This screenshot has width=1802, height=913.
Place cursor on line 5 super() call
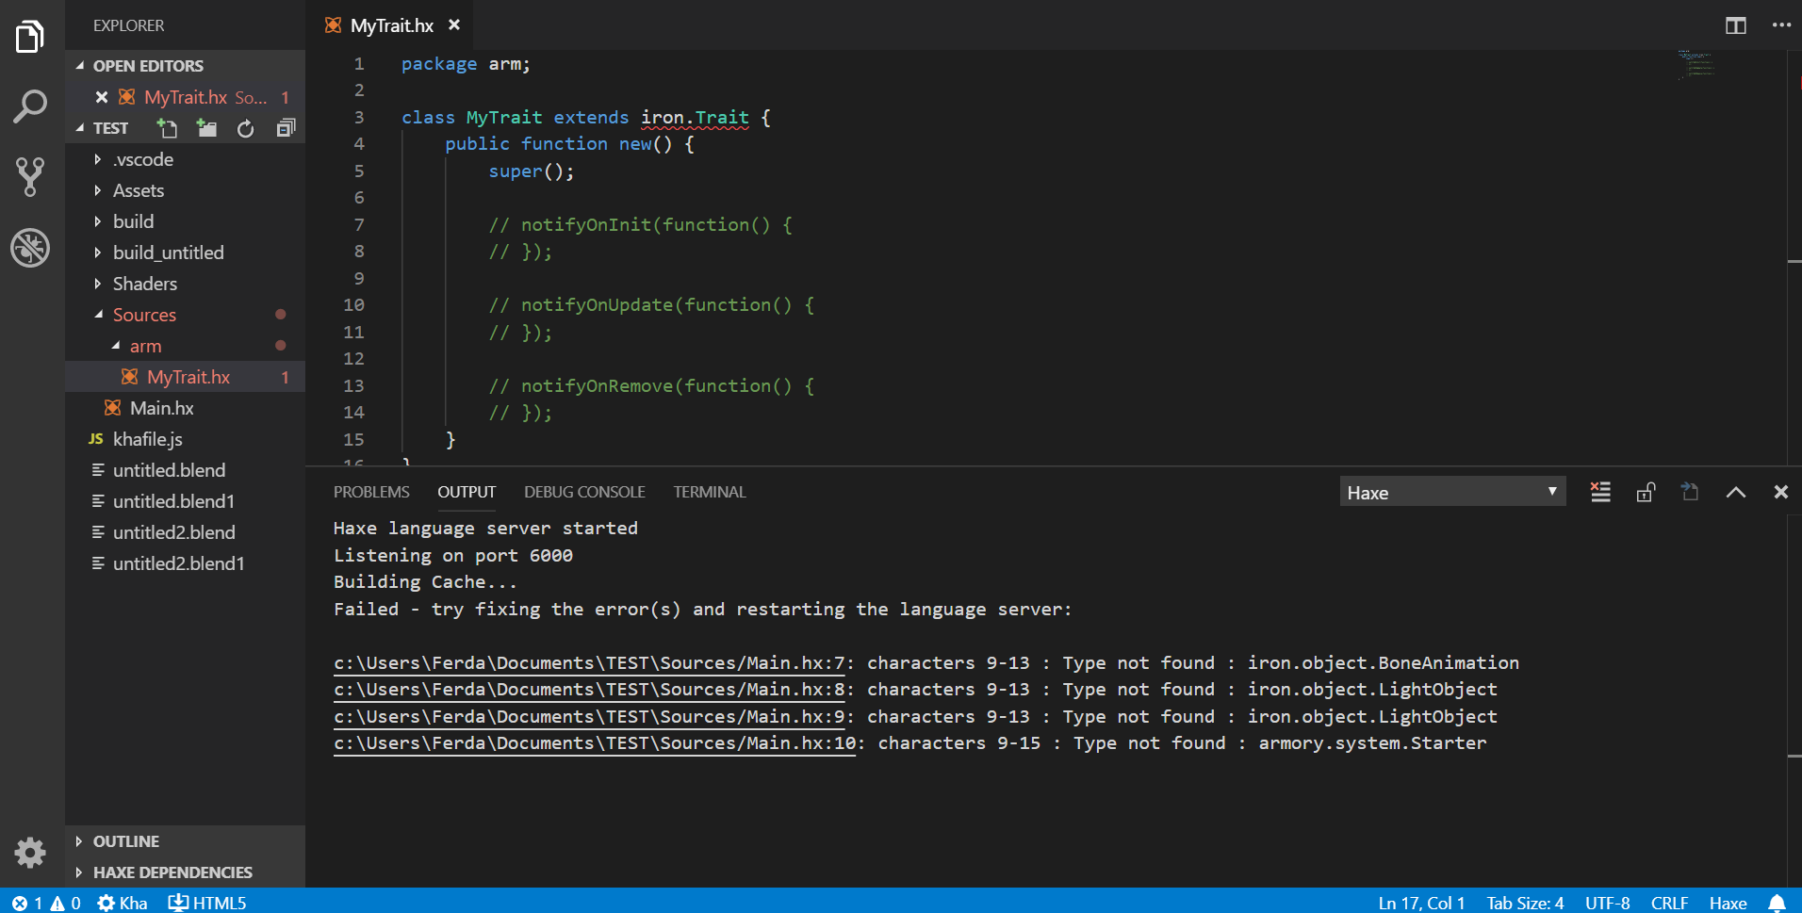531,171
